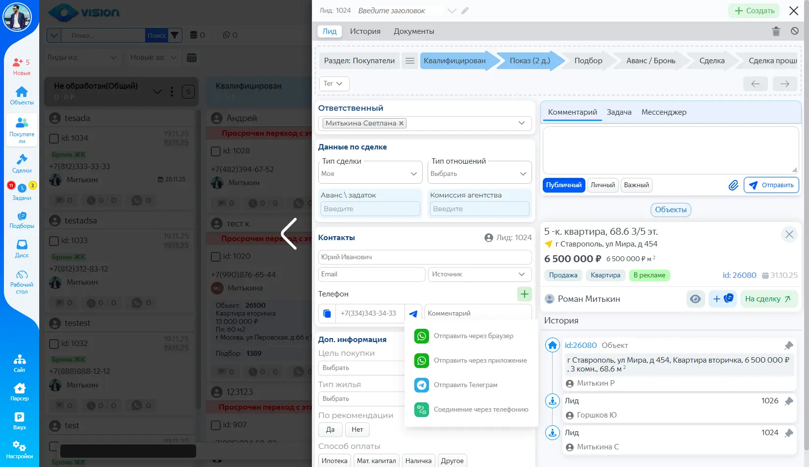Image resolution: width=809 pixels, height=467 pixels.
Task: Select the Подбор pipeline stage
Action: coord(588,61)
